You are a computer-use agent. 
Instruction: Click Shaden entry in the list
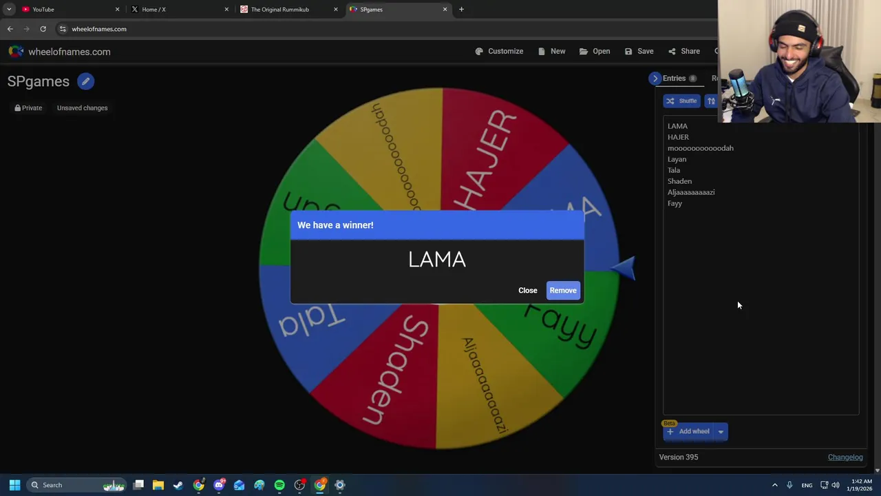(x=679, y=181)
